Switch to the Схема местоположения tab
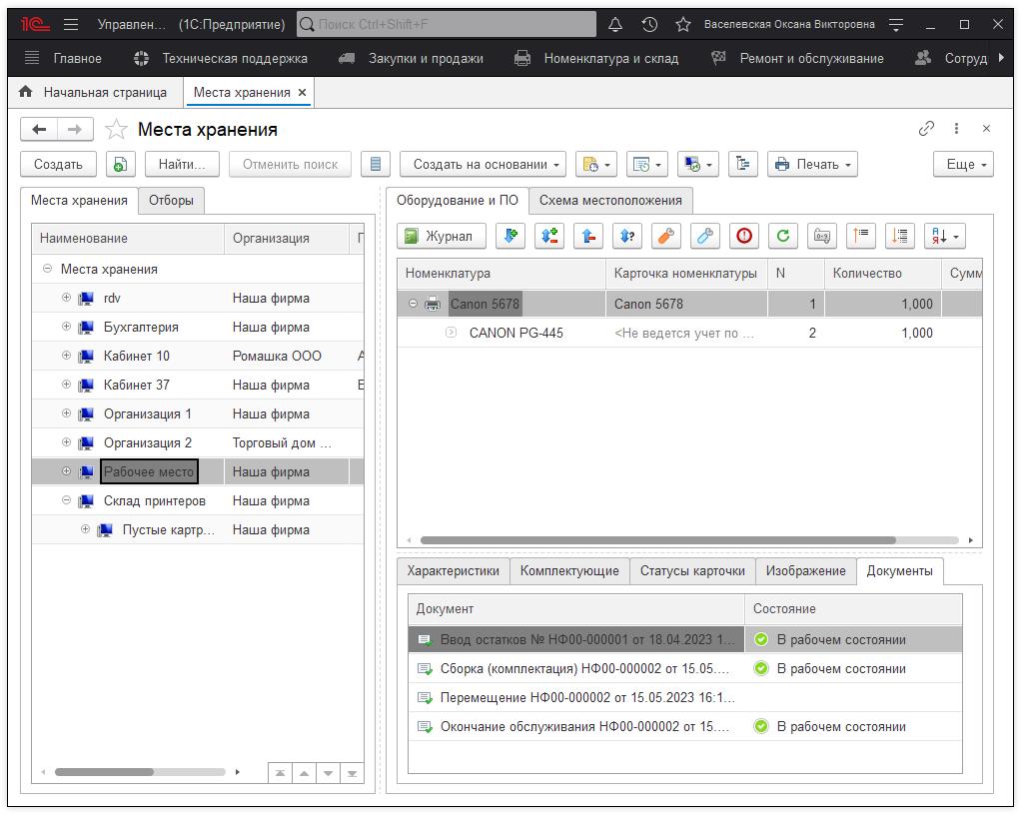This screenshot has height=814, width=1021. click(x=610, y=200)
